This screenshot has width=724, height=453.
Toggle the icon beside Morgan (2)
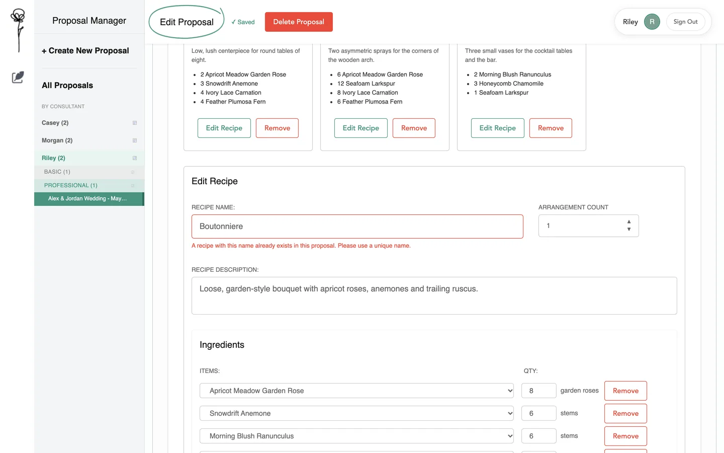point(135,140)
